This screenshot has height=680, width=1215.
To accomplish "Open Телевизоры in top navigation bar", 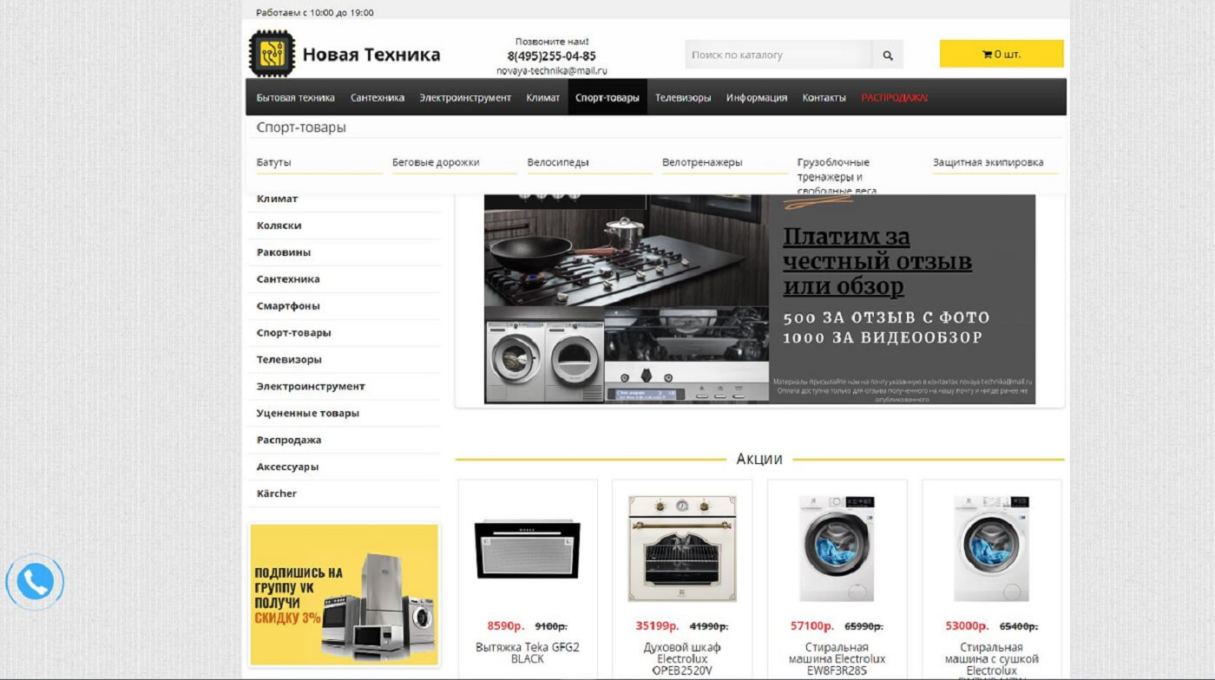I will click(683, 97).
